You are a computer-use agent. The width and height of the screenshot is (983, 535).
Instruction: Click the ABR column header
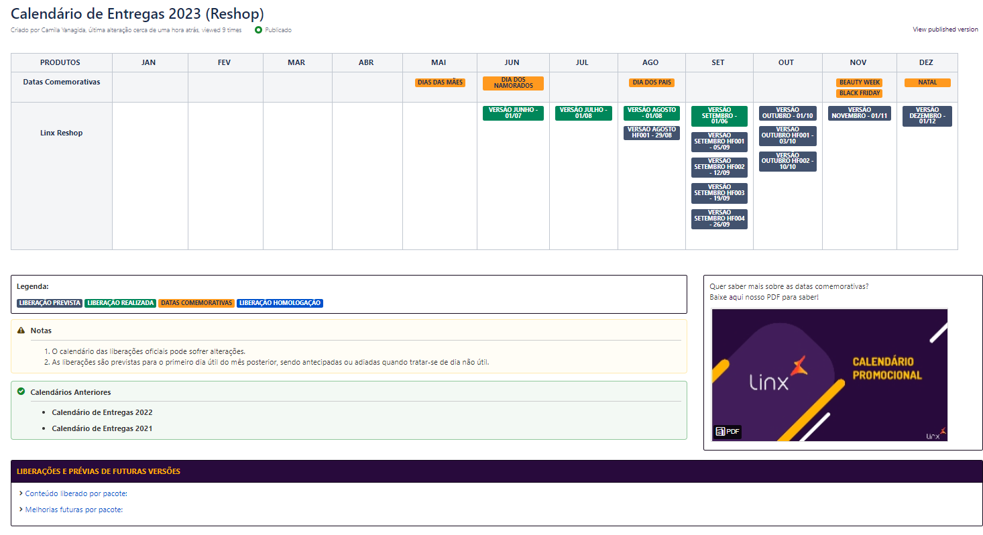366,62
